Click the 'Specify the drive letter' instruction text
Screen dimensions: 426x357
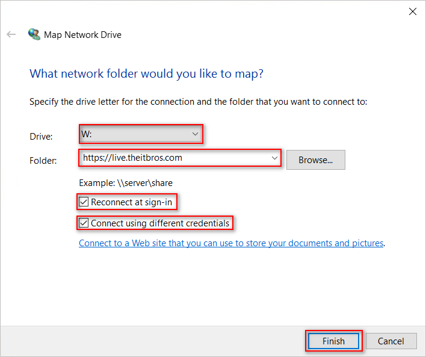(x=199, y=102)
